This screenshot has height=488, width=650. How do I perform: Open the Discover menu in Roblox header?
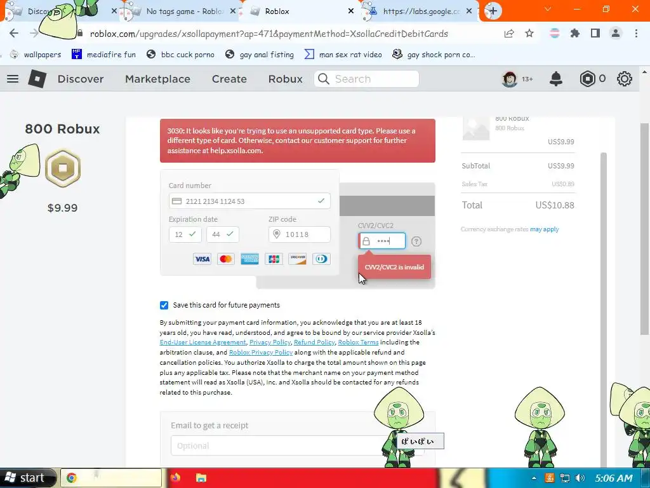point(81,79)
